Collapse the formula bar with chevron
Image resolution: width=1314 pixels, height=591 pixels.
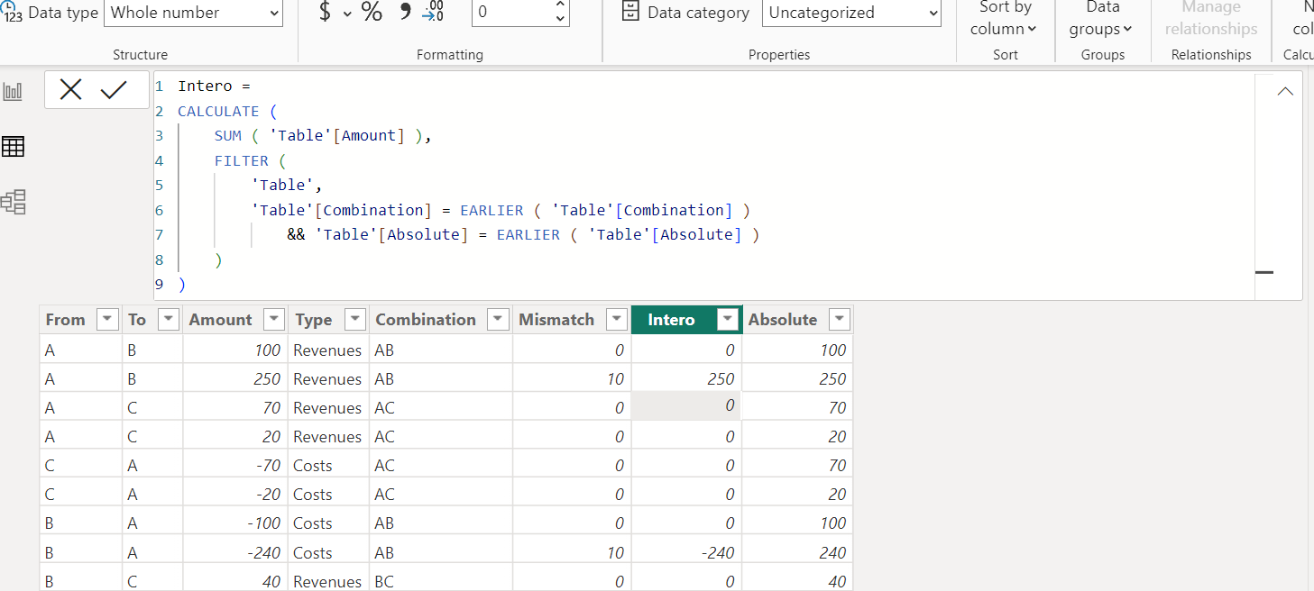(x=1286, y=91)
